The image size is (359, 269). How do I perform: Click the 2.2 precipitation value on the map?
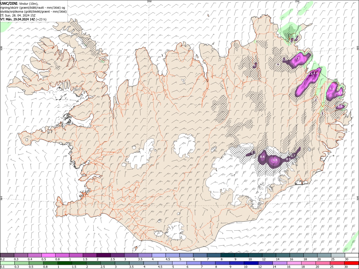[315, 73]
